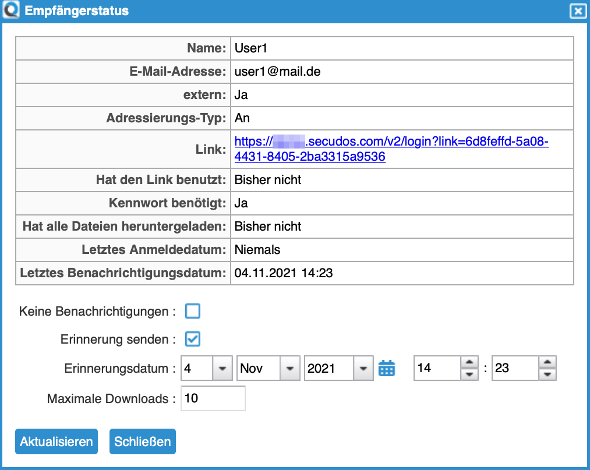The height and width of the screenshot is (470, 590).
Task: Decrement the hour field using its down arrow
Action: (x=471, y=373)
